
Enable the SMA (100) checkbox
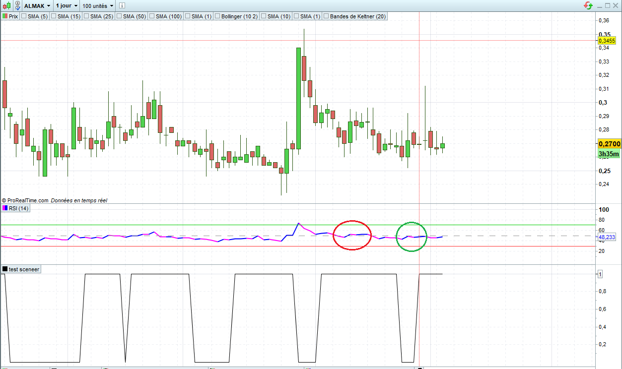pos(152,16)
